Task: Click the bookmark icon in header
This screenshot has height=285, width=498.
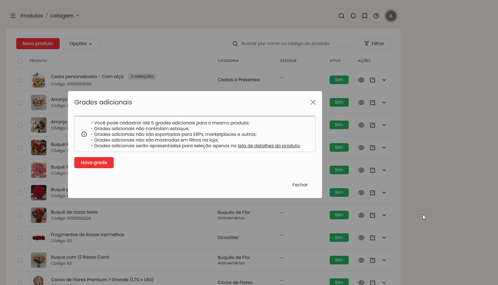Action: click(365, 16)
